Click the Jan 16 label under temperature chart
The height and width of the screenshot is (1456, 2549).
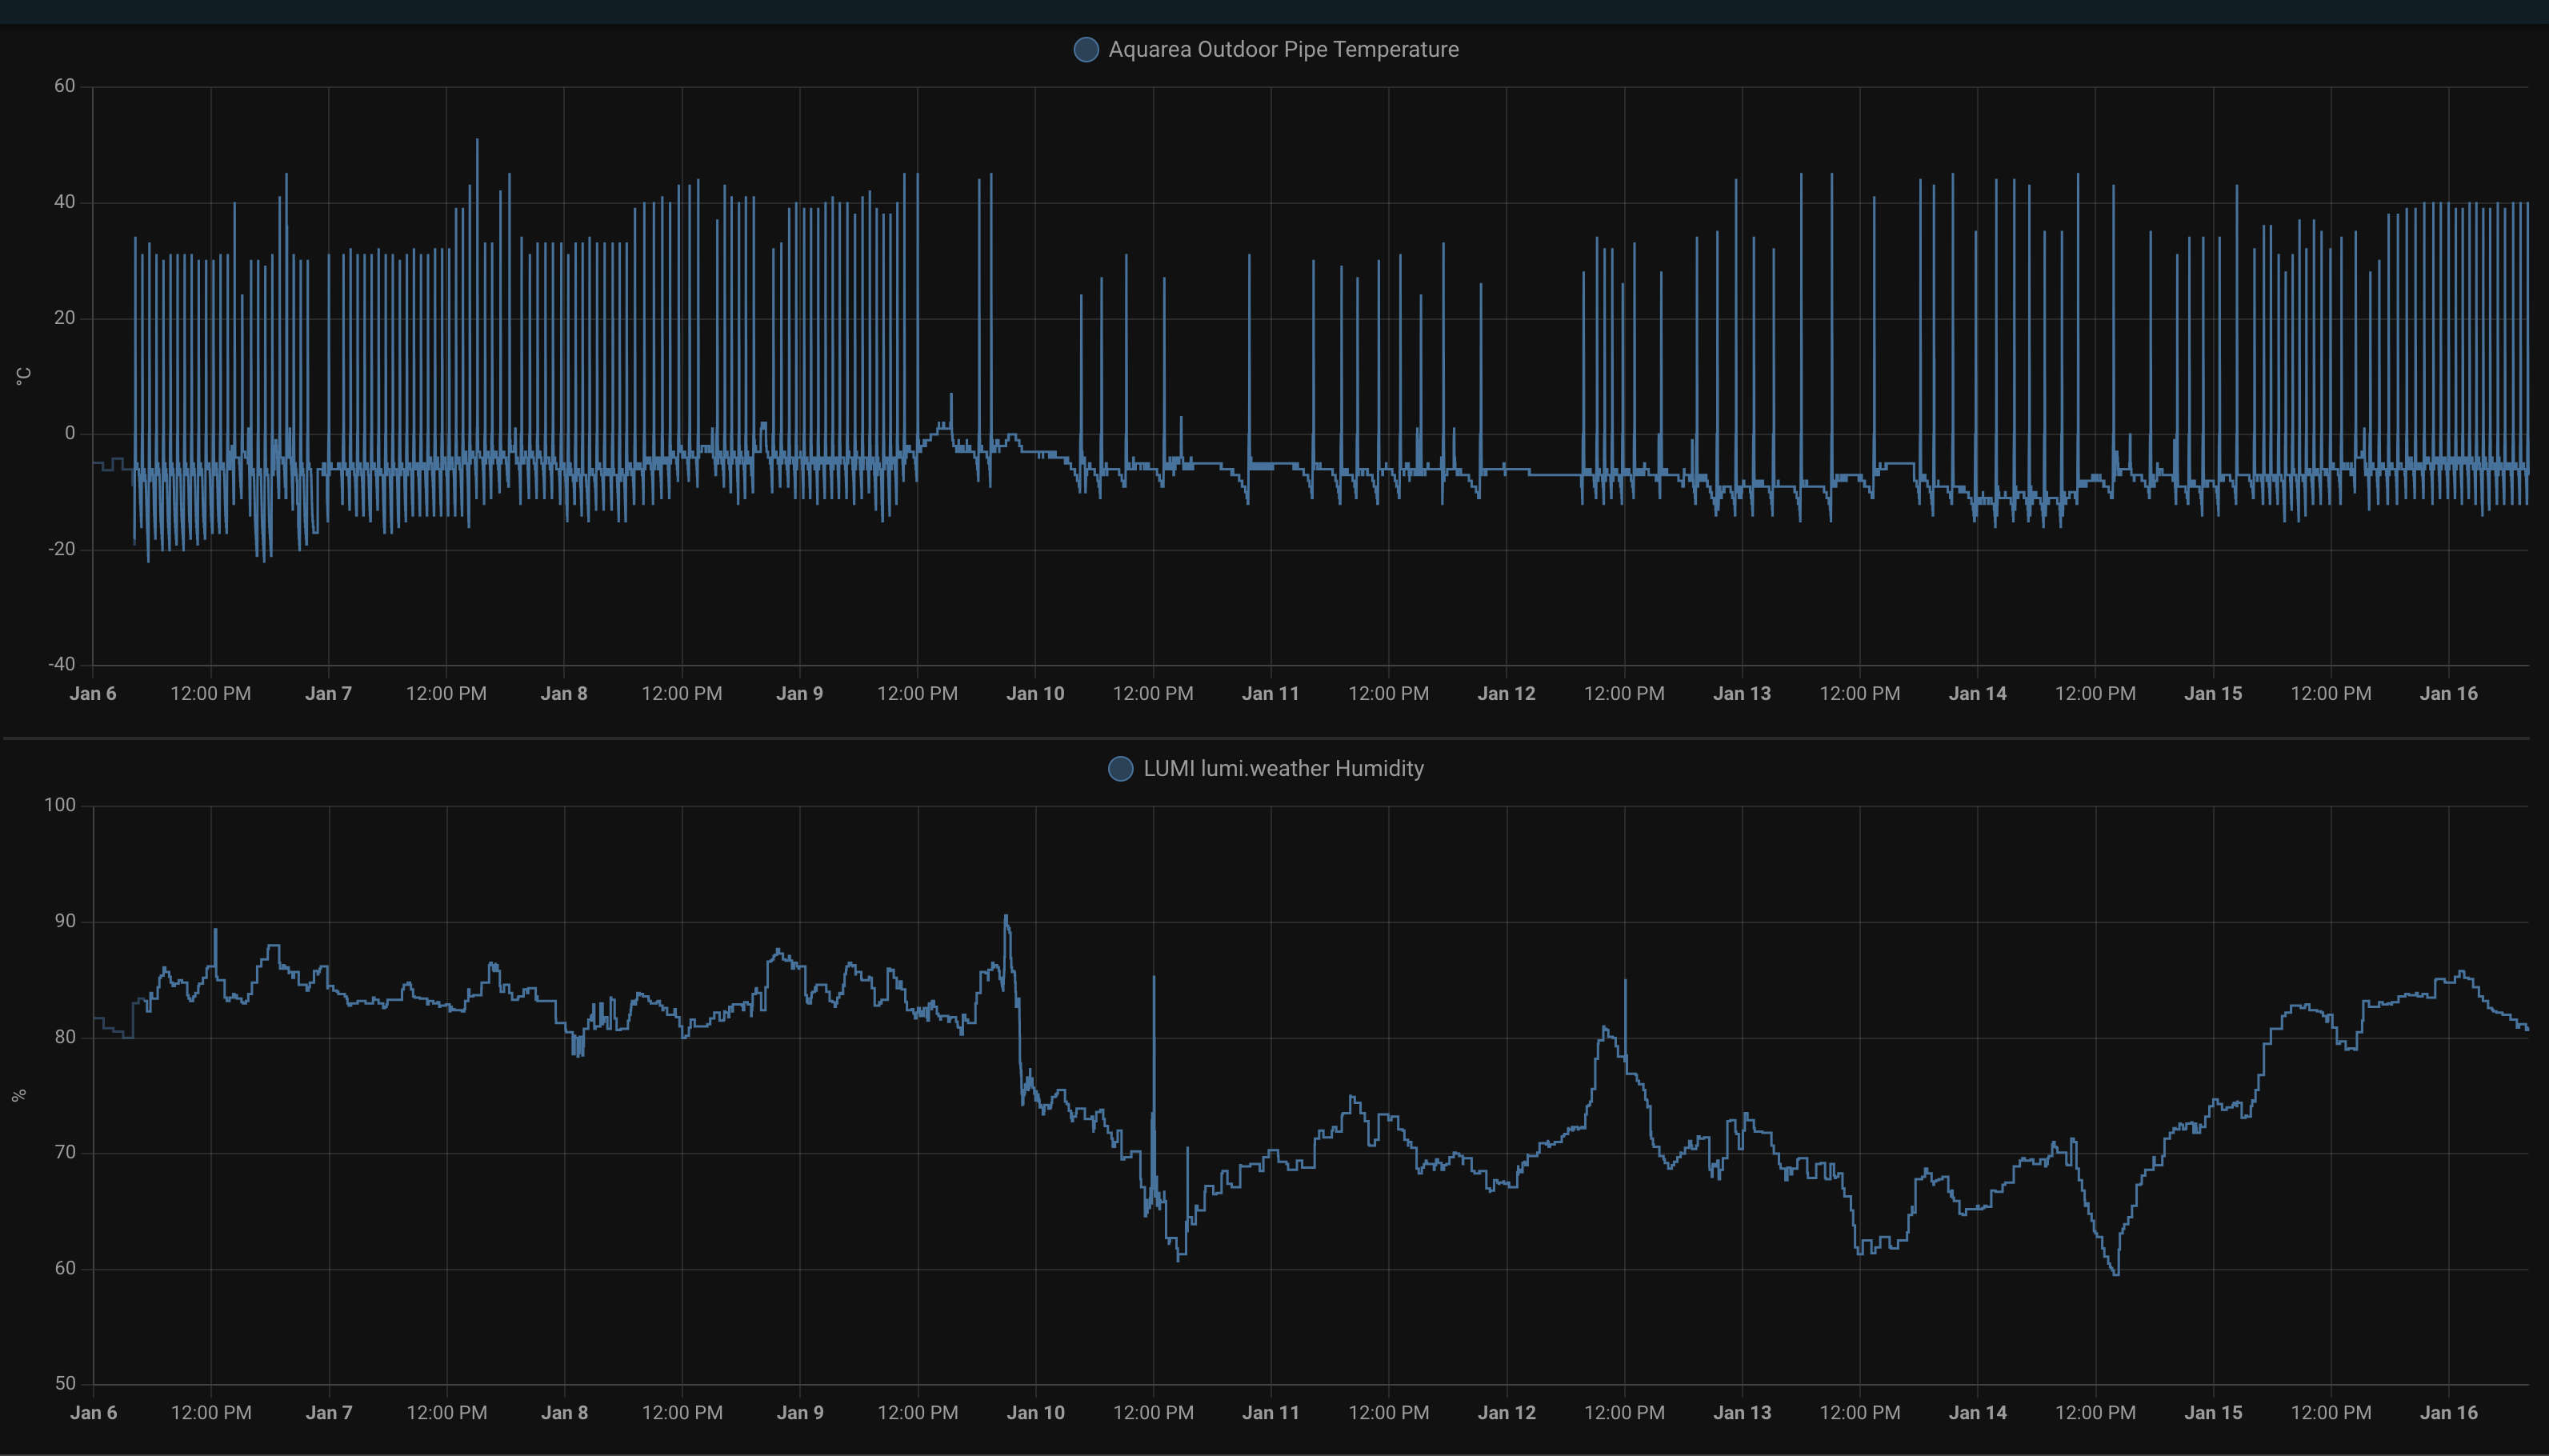tap(2448, 694)
